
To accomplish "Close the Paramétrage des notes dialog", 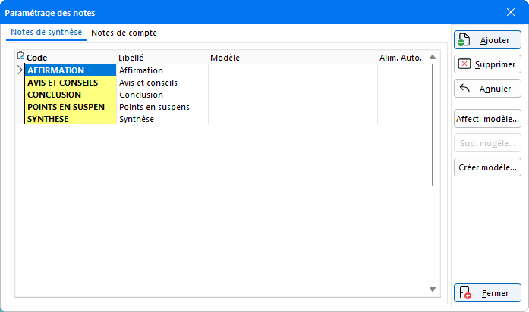I will click(x=510, y=12).
